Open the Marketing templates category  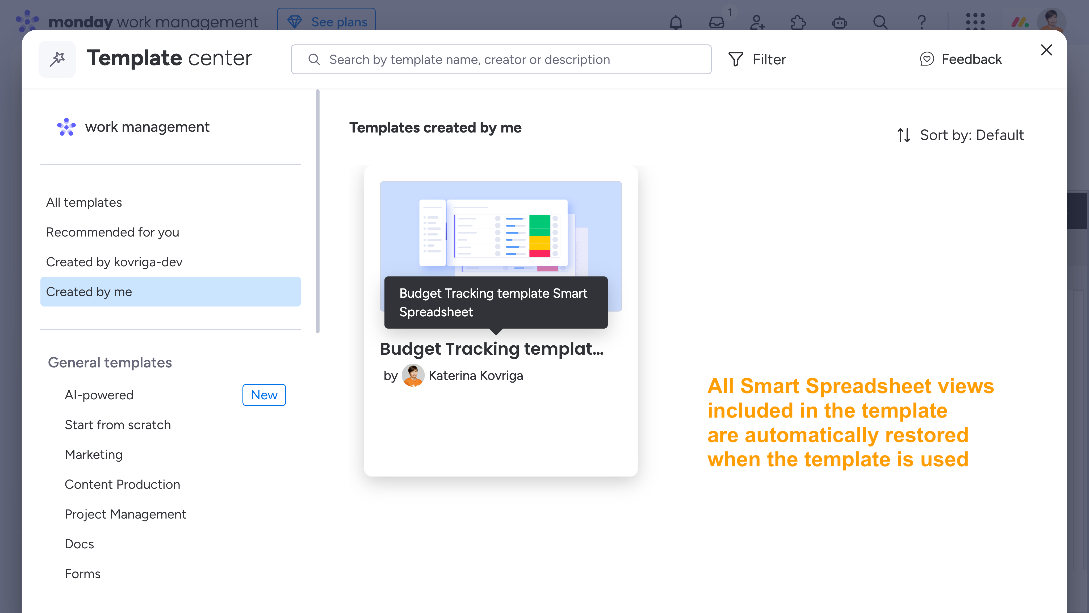[x=93, y=454]
